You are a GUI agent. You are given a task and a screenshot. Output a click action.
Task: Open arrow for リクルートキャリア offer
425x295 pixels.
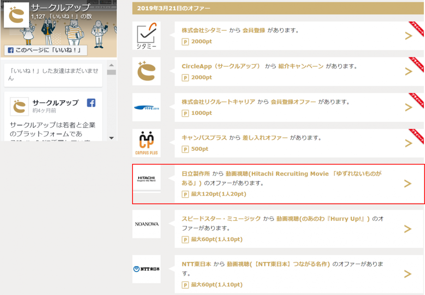(x=408, y=107)
